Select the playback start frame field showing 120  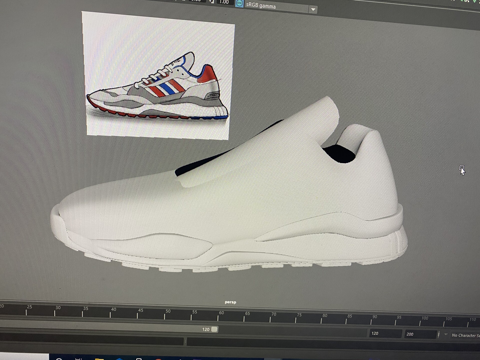coord(385,333)
